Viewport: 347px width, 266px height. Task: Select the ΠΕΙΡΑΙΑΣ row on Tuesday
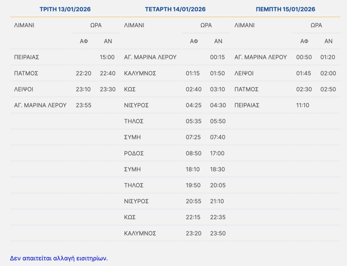point(27,57)
